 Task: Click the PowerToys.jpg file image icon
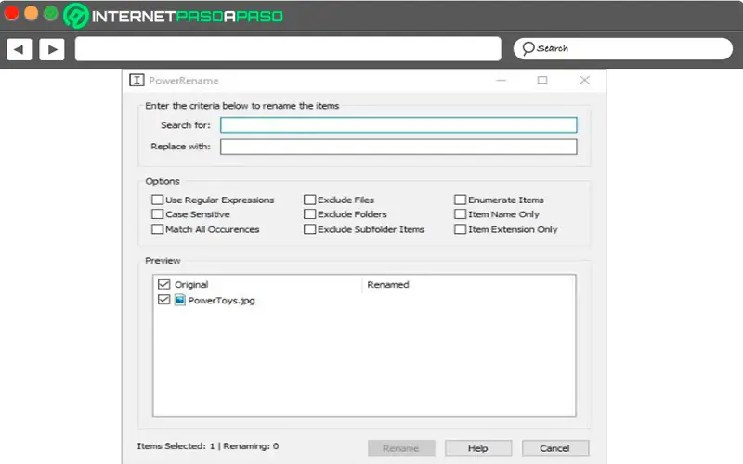(179, 300)
